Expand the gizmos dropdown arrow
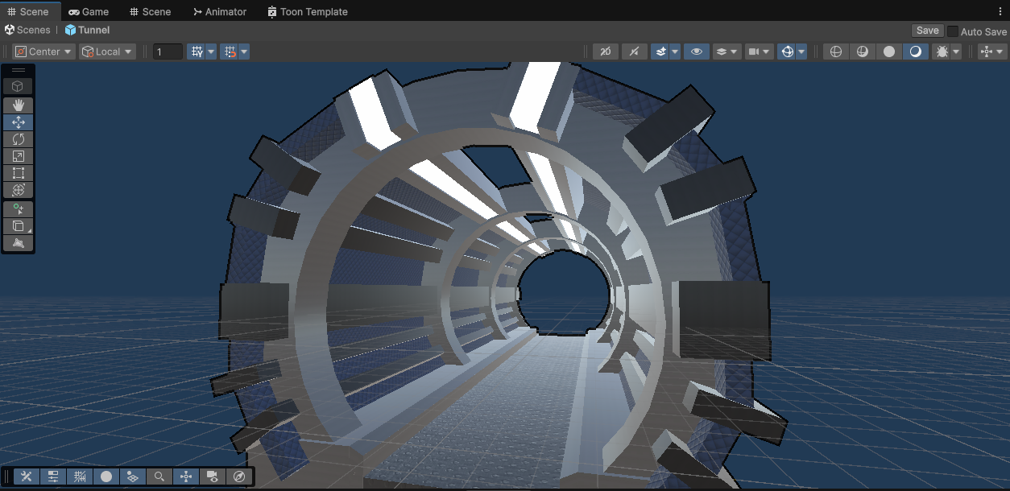The width and height of the screenshot is (1010, 491). [802, 52]
